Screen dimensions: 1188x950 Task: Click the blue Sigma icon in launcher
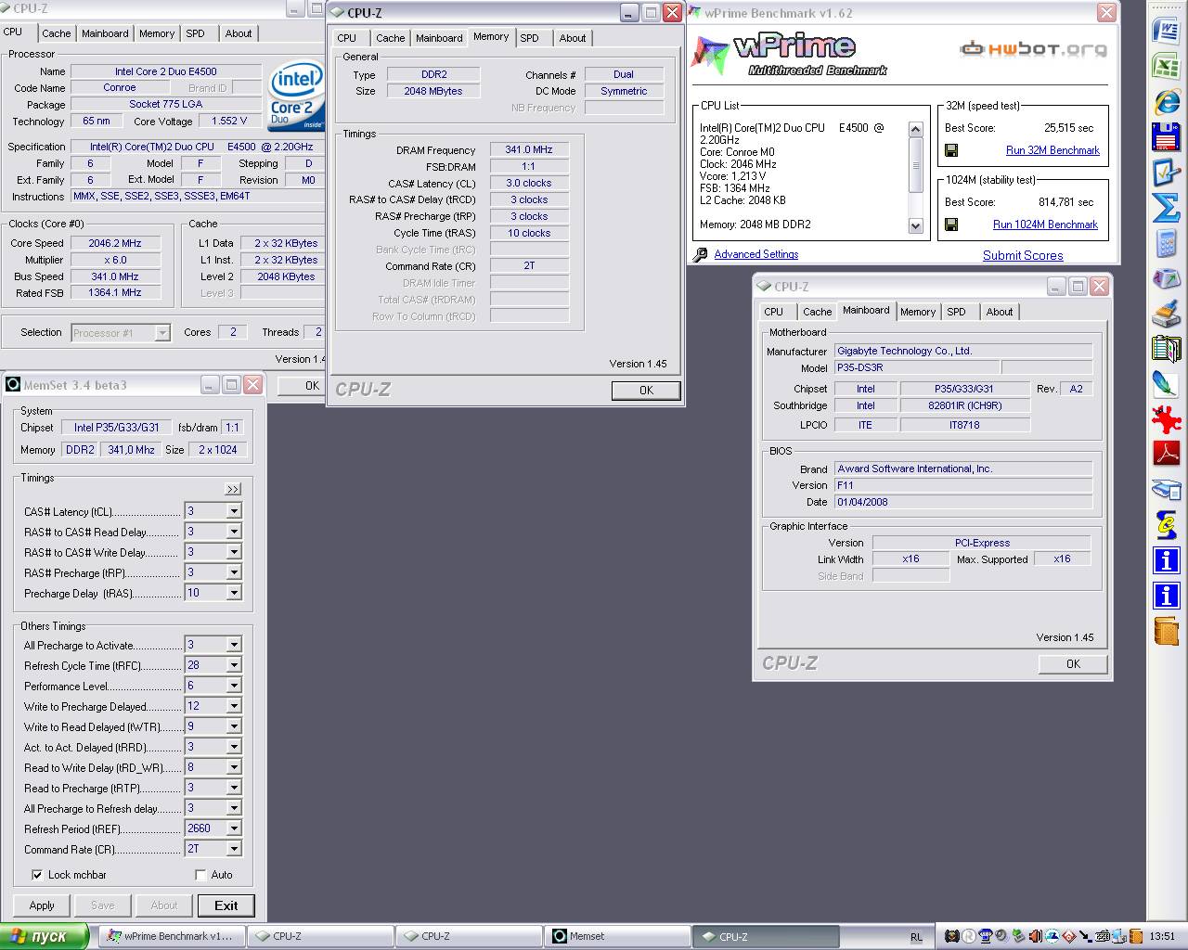click(x=1166, y=208)
